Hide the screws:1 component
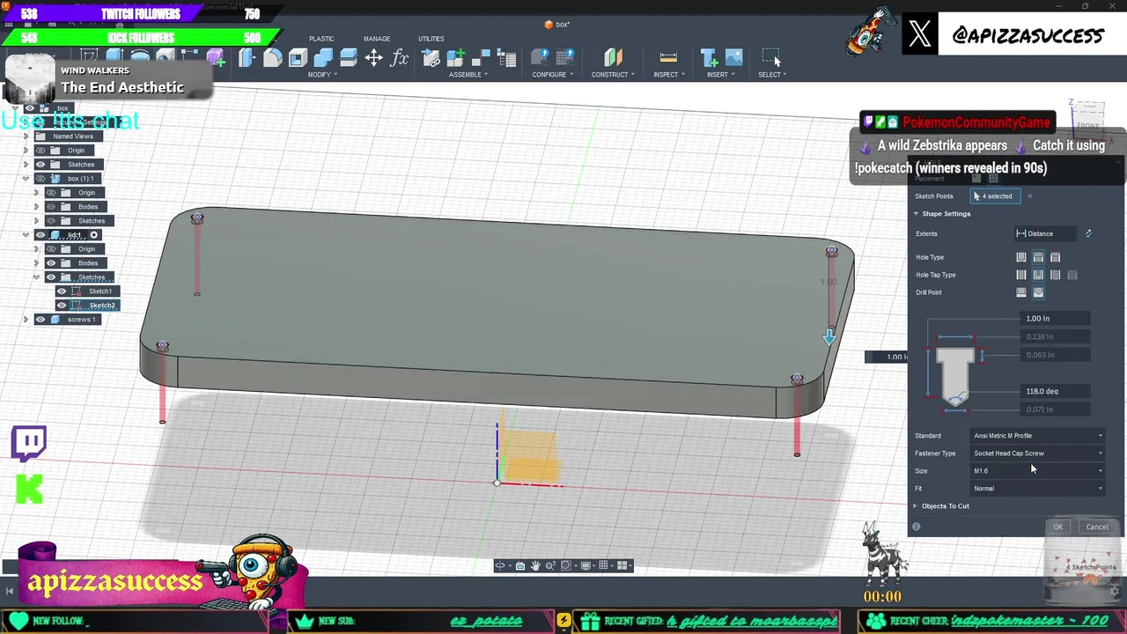1127x634 pixels. point(41,320)
